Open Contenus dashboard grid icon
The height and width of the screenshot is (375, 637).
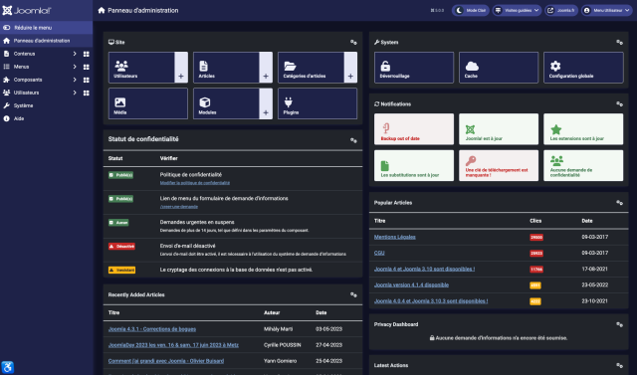pyautogui.click(x=87, y=54)
